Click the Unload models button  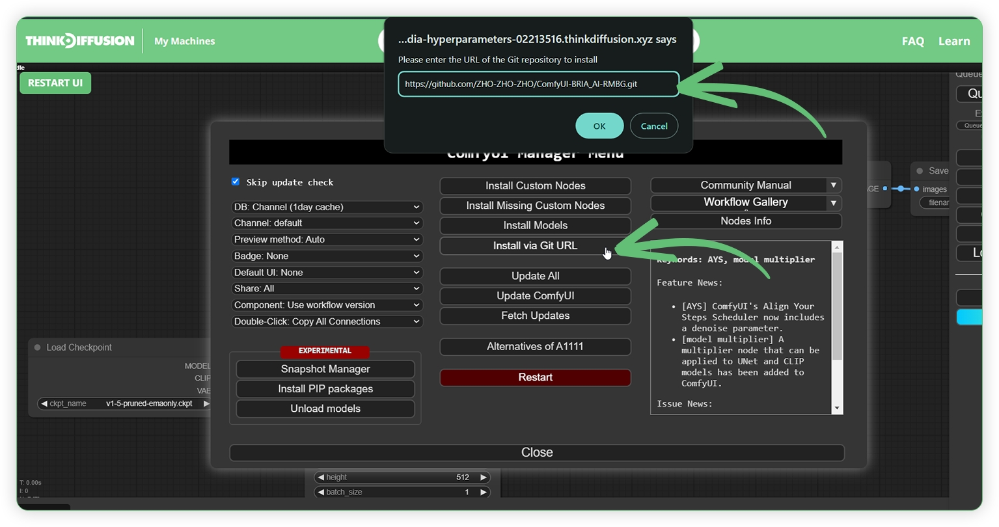[x=325, y=409]
